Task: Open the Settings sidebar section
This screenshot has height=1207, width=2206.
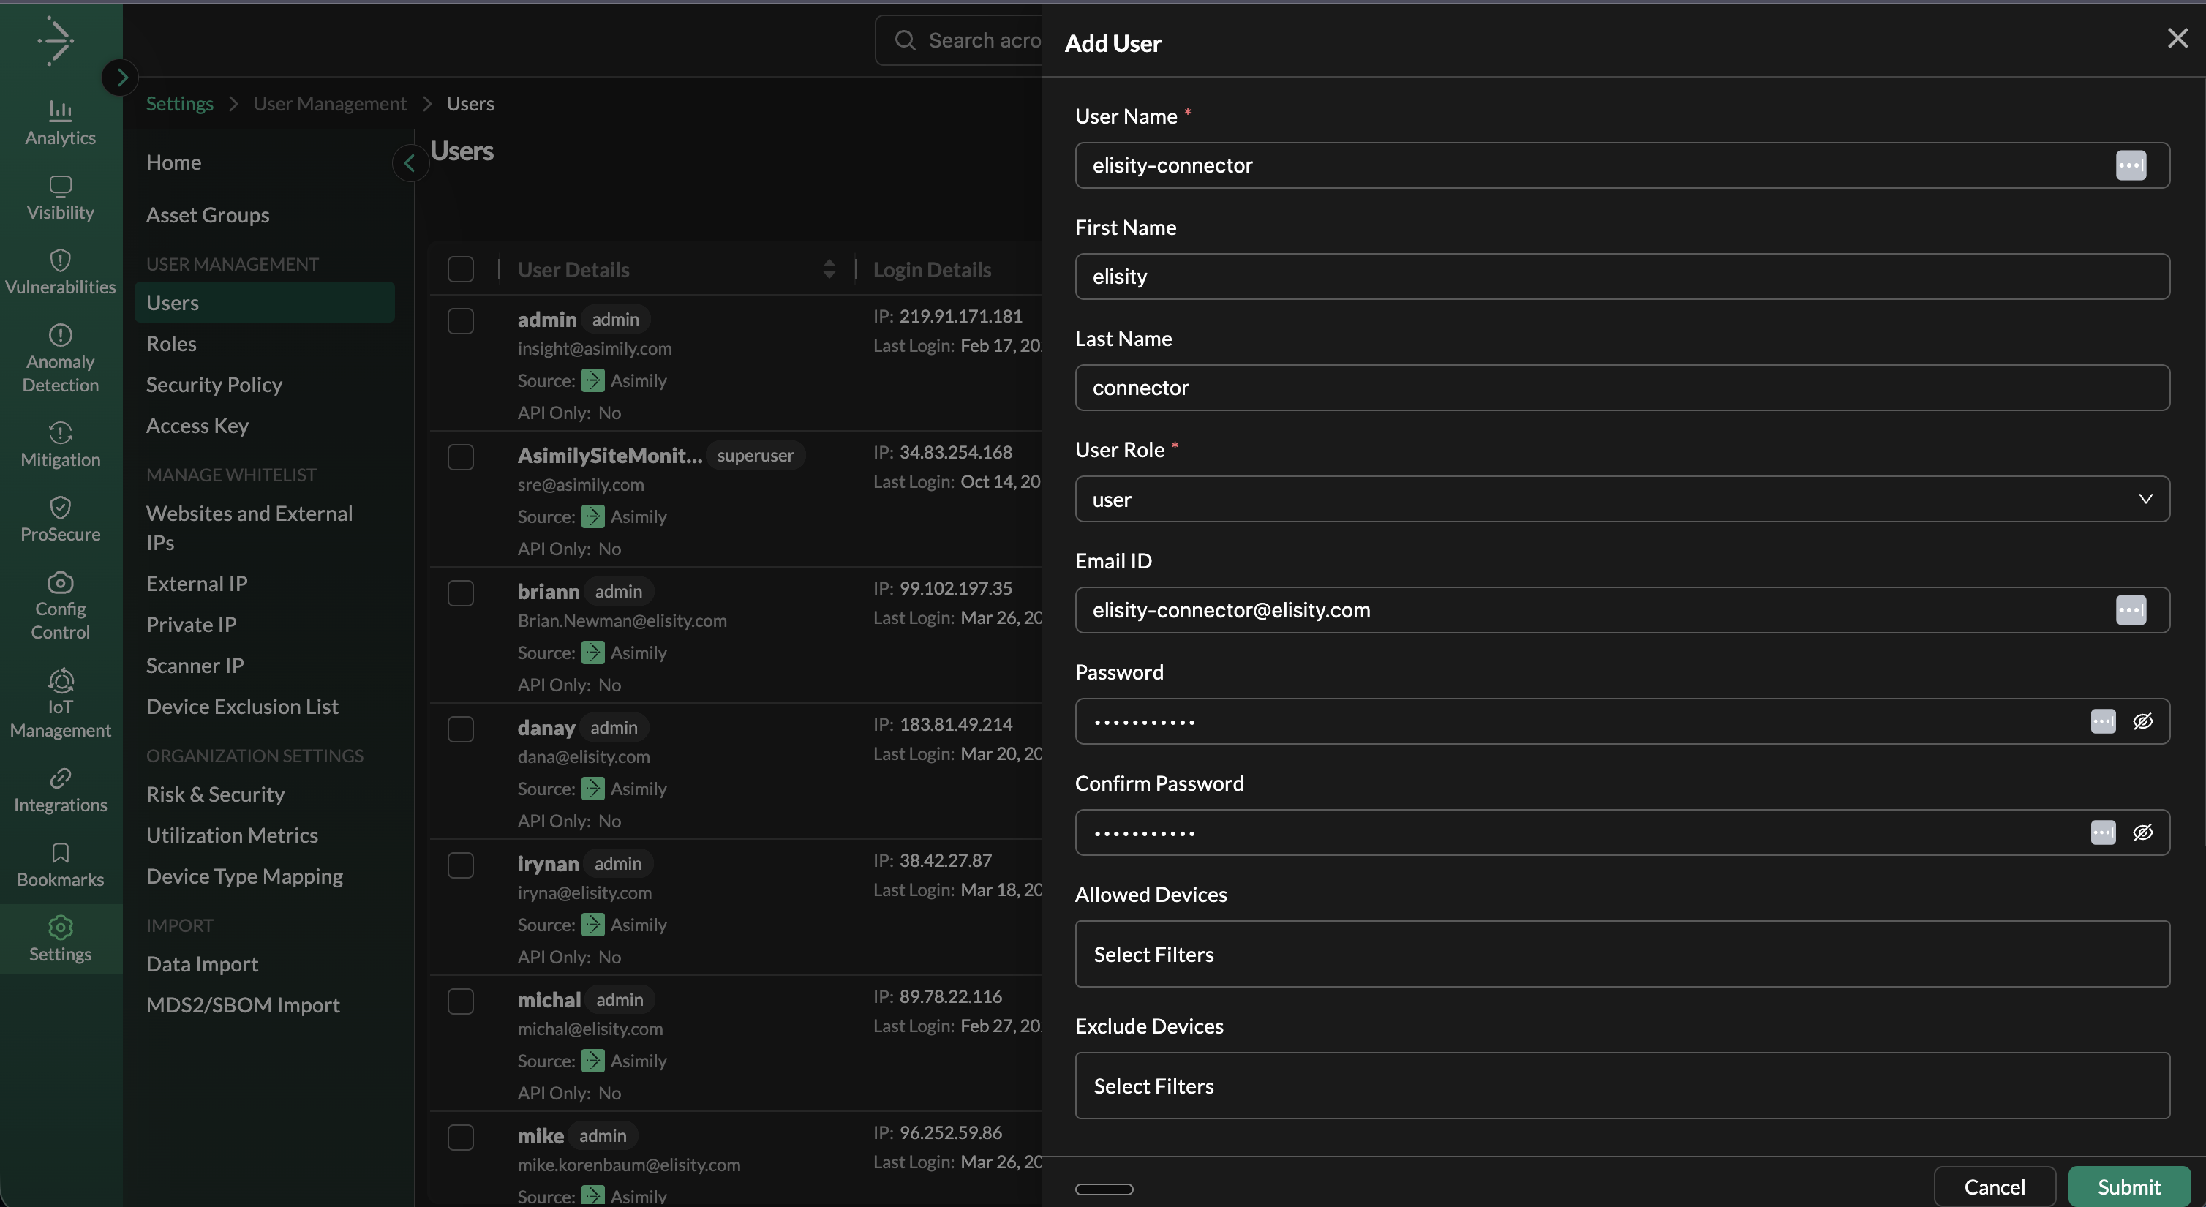Action: (x=60, y=940)
